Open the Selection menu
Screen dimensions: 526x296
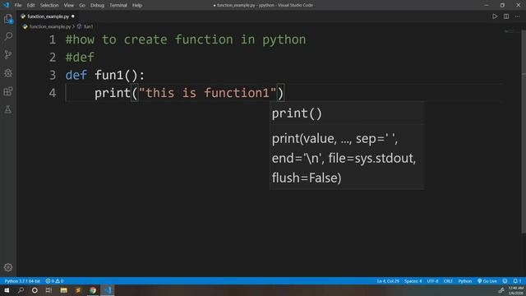pyautogui.click(x=49, y=5)
